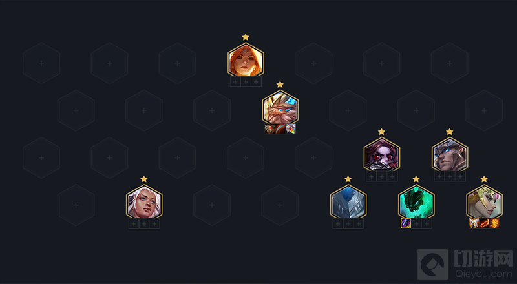Toggle the star above white-haired Karma

[144, 179]
